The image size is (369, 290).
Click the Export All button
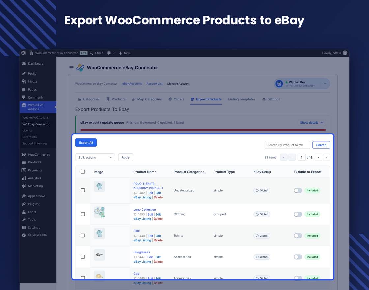(x=86, y=143)
